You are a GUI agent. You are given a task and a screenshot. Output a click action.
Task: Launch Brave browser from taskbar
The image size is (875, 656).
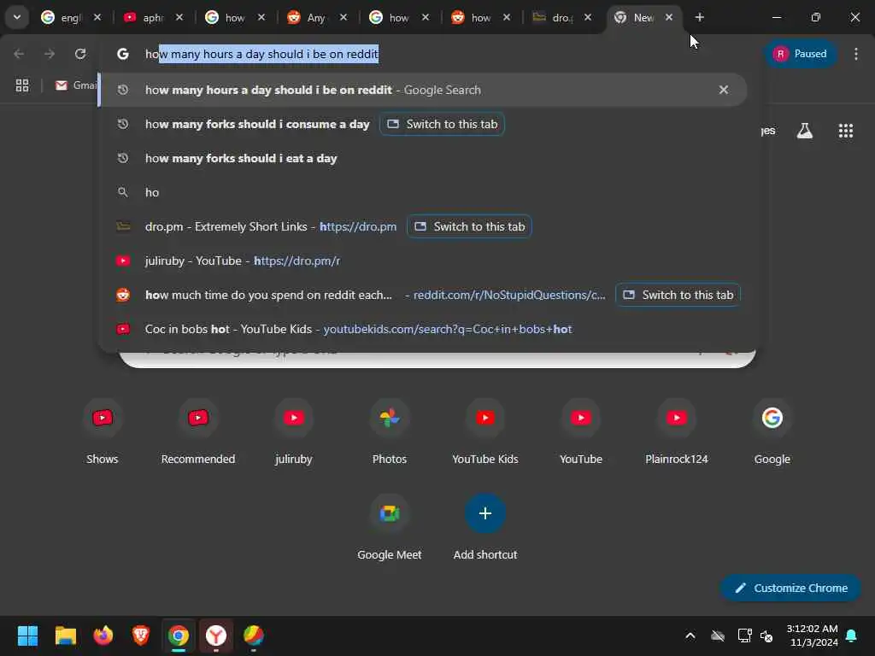pos(141,635)
